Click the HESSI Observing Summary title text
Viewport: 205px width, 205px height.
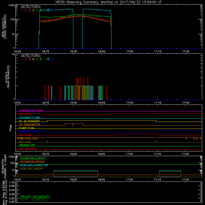point(108,2)
